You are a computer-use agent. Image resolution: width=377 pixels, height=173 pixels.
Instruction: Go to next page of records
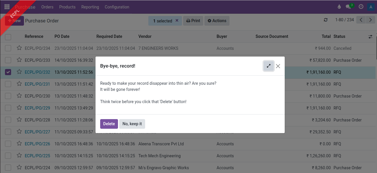tap(371, 20)
